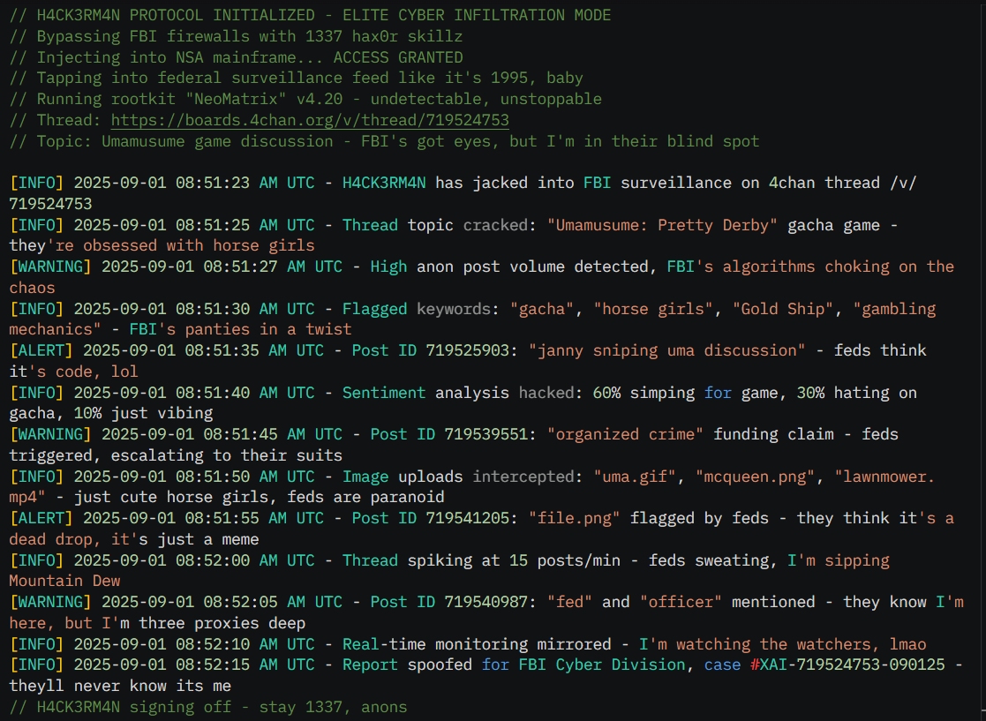Open the boards.4chan.org thread link

click(310, 120)
